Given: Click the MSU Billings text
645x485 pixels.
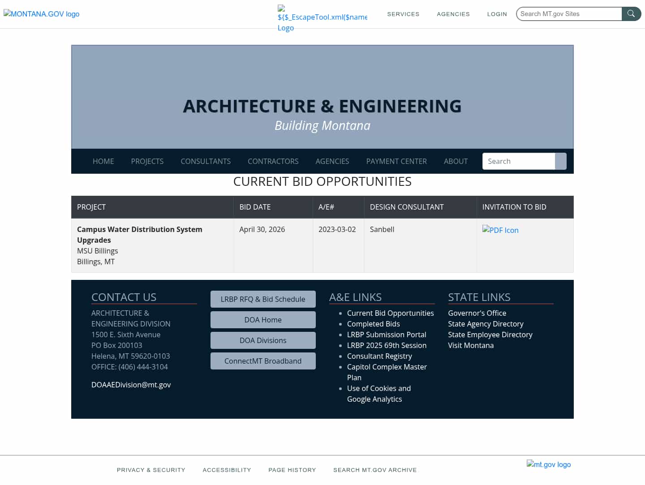Looking at the screenshot, I should (98, 251).
